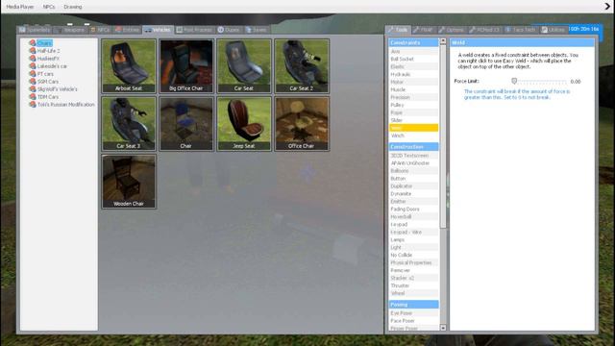615x346 pixels.
Task: Switch to the NPCs spawn tab
Action: [100, 30]
